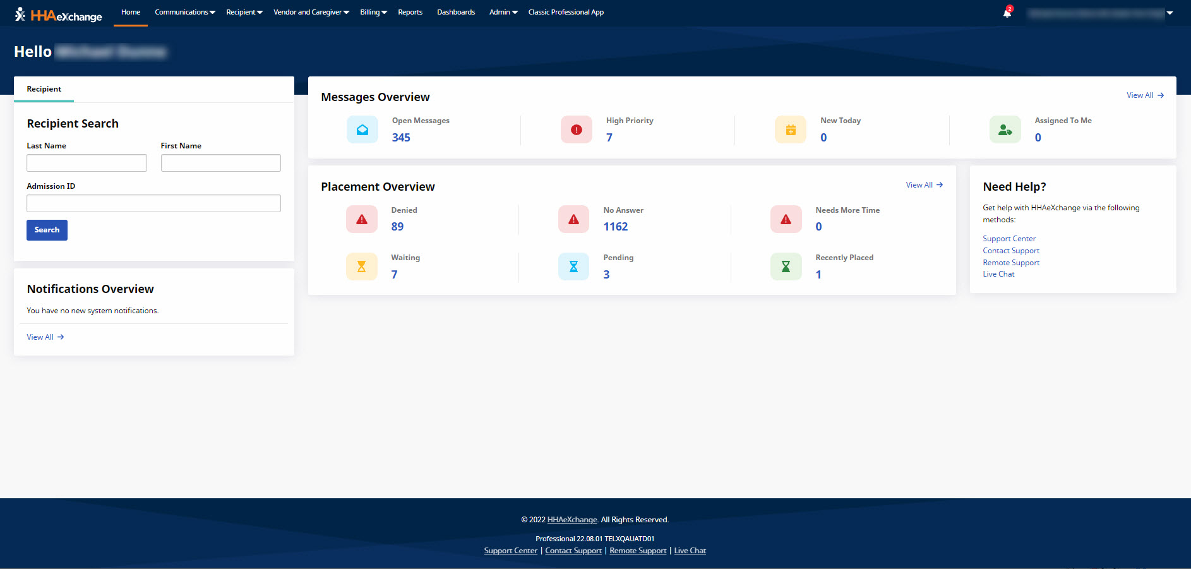Image resolution: width=1191 pixels, height=569 pixels.
Task: Click the Recently Placed hourglass icon
Action: (786, 267)
